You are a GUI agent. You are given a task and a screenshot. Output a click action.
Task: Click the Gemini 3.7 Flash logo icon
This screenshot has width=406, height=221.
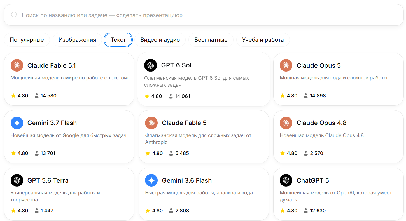click(x=17, y=123)
